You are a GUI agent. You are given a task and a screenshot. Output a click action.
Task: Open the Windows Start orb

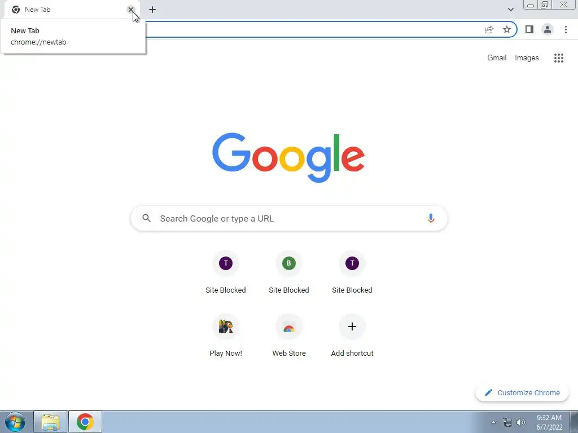click(x=15, y=422)
